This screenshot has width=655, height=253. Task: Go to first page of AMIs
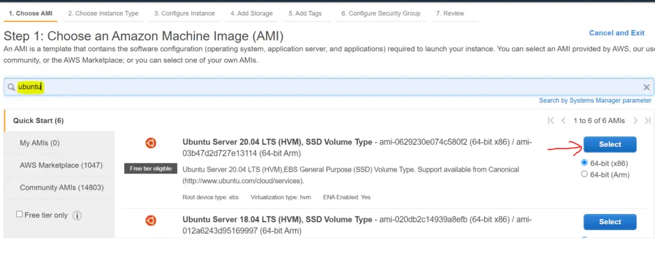pyautogui.click(x=551, y=120)
